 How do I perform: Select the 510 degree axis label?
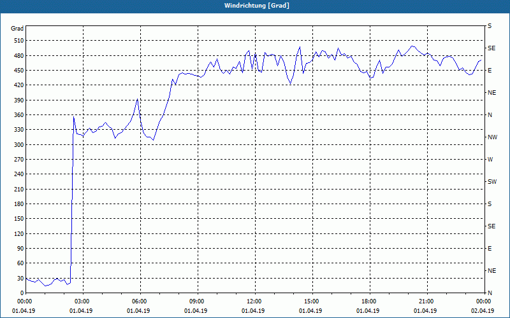[19, 41]
